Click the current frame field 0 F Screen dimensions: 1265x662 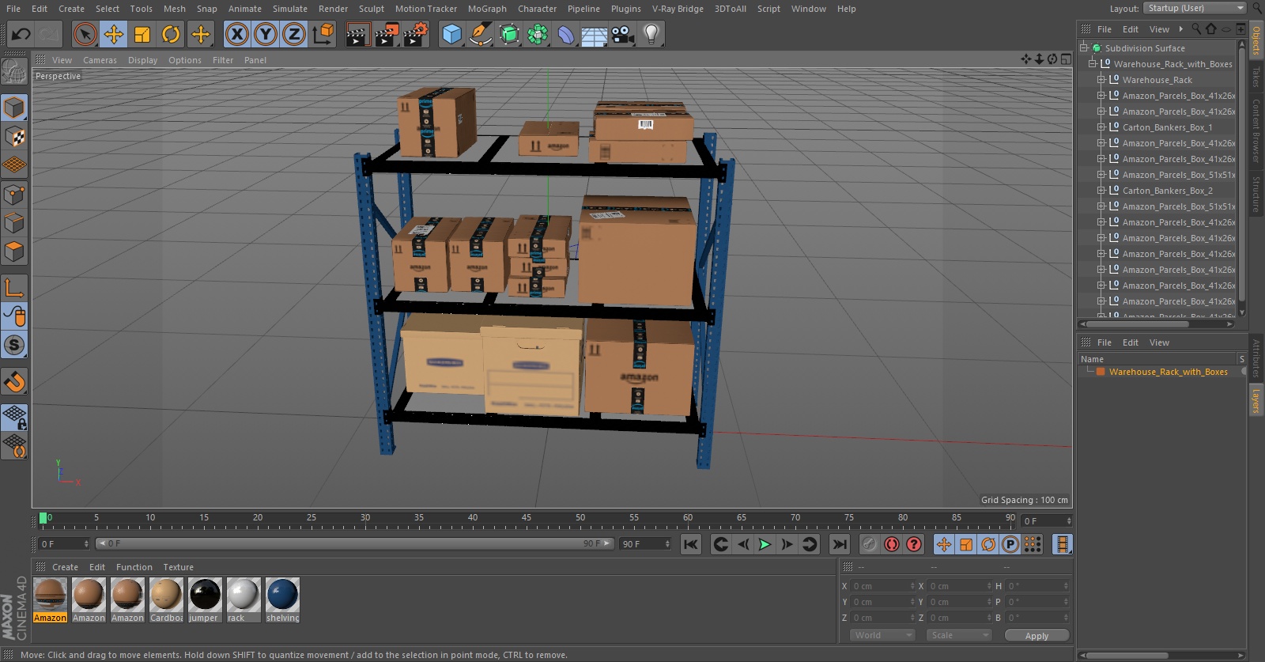click(63, 544)
